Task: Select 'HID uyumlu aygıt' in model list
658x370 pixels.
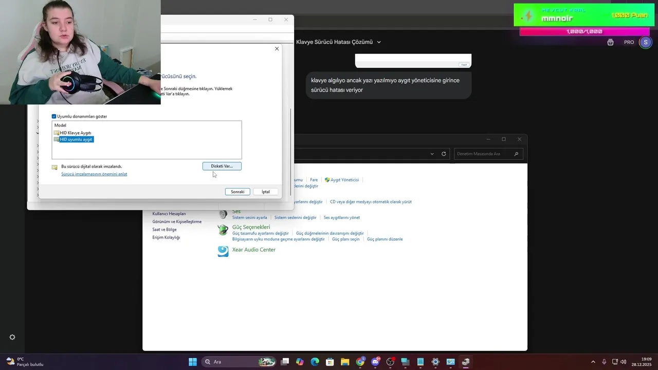Action: click(76, 139)
